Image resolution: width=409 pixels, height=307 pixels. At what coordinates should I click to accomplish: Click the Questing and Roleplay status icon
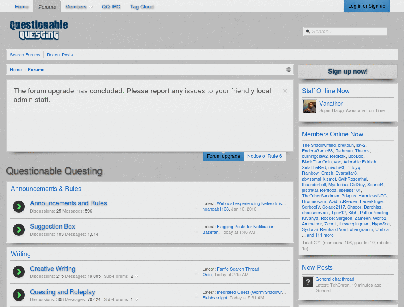19,295
